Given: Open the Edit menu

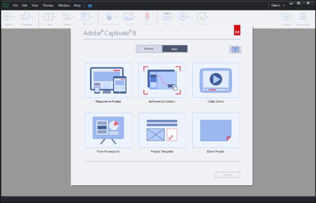Looking at the screenshot, I should click(24, 6).
